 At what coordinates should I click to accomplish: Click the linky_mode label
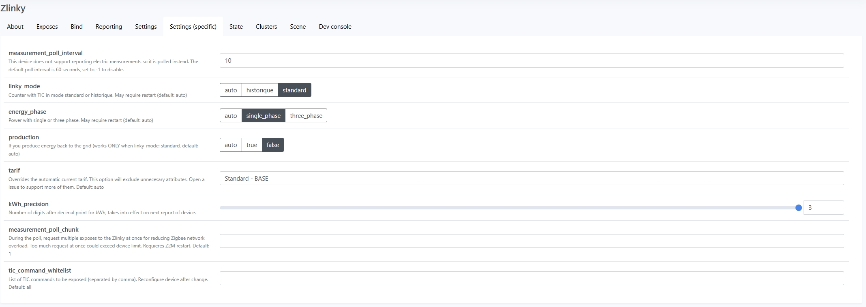[24, 86]
